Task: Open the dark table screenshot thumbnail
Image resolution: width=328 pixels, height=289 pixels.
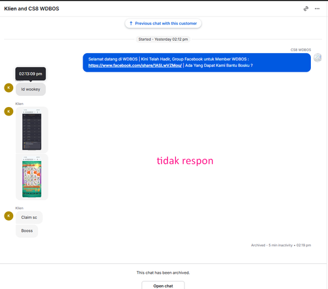Action: click(32, 130)
